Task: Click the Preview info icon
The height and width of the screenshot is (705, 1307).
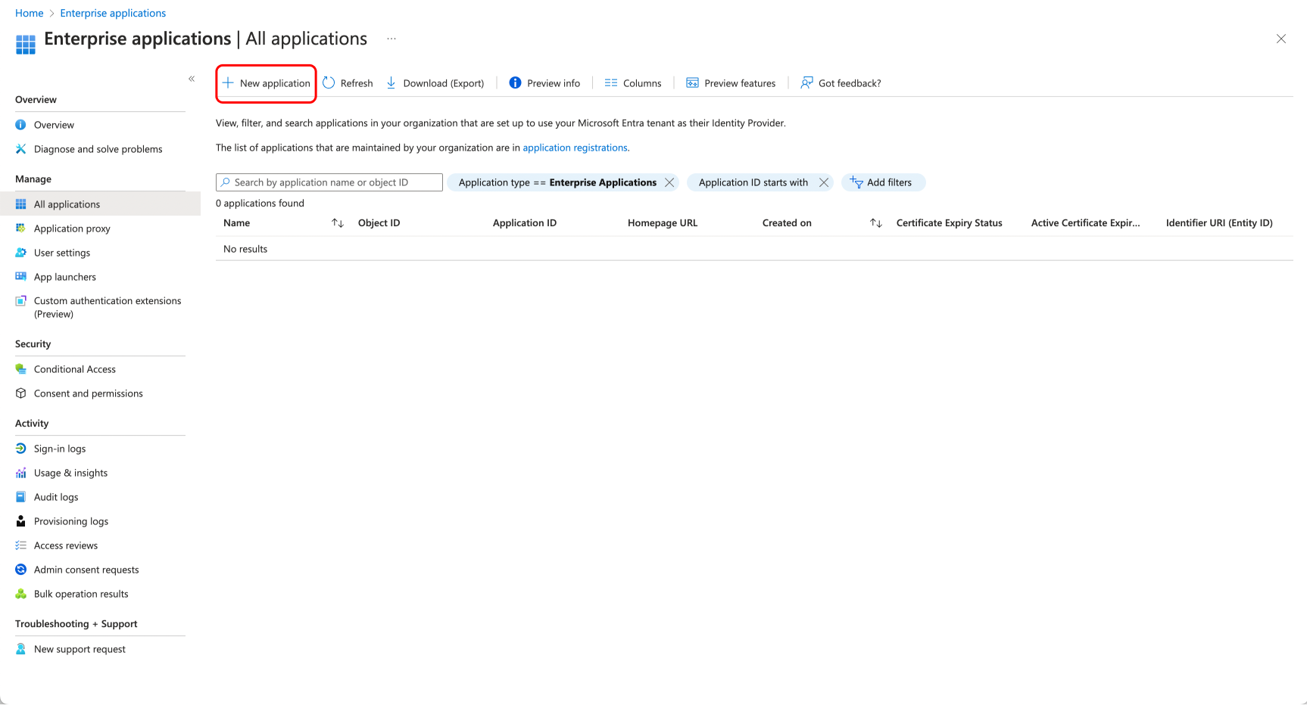Action: click(515, 82)
